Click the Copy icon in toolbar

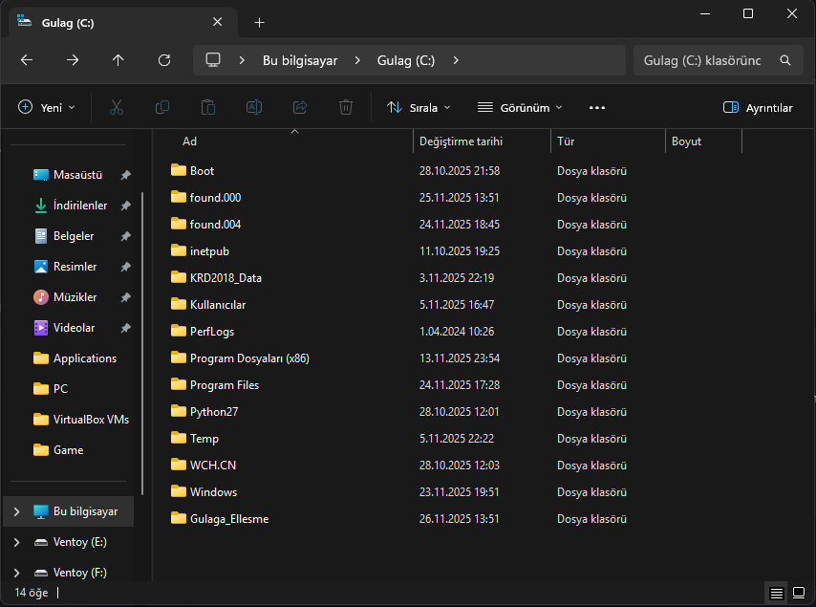162,108
